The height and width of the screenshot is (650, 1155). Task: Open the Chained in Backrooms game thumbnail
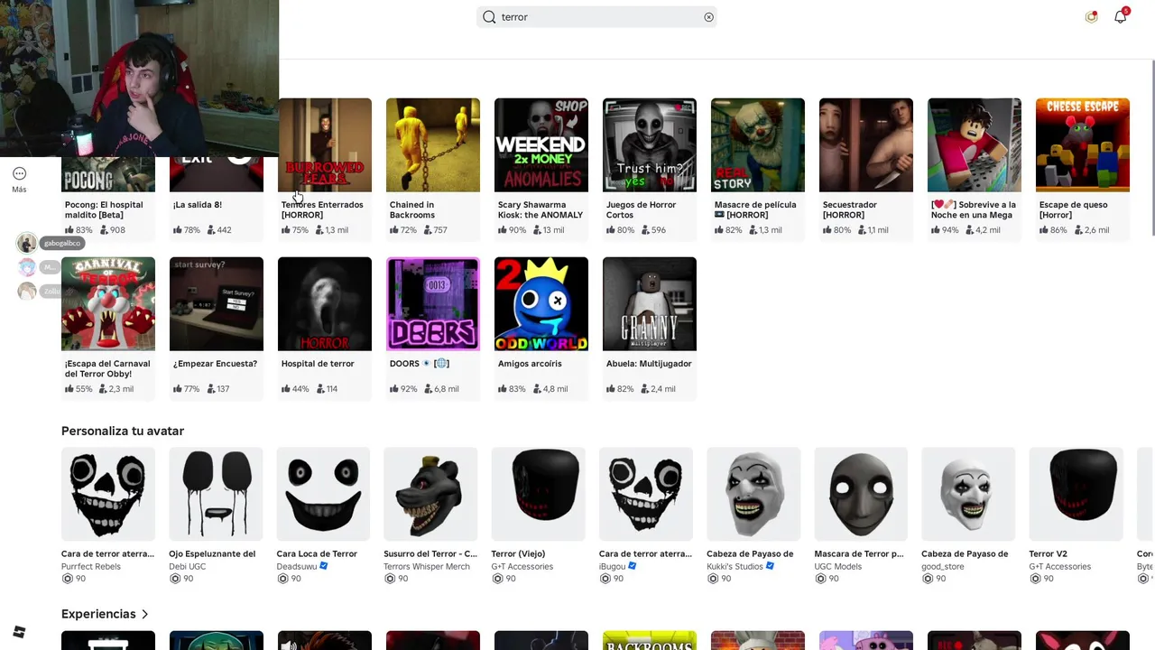click(433, 144)
